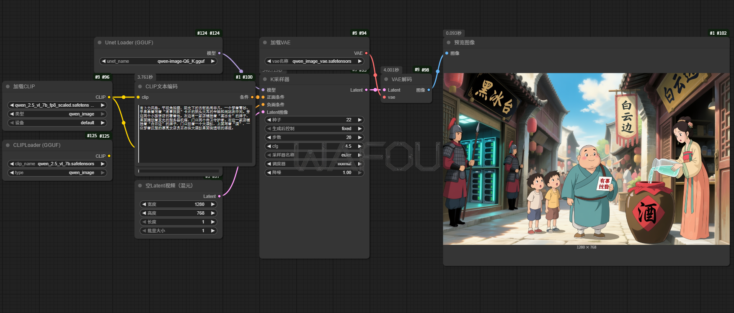Image resolution: width=734 pixels, height=313 pixels.
Task: Click the CLIP output port on CLIPLoader (GGUF)
Action: (109, 156)
